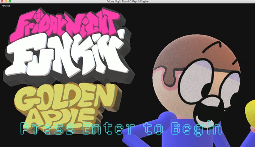Viewport: 255px width, 147px height.
Task: Close the Psych Engine window
Action: coord(2,1)
